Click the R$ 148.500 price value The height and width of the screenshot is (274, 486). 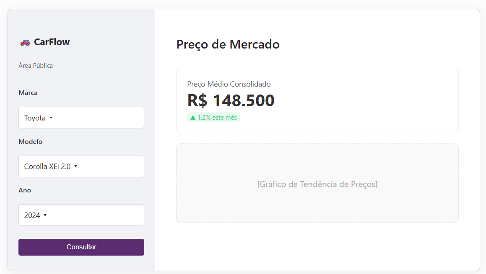[x=231, y=100]
